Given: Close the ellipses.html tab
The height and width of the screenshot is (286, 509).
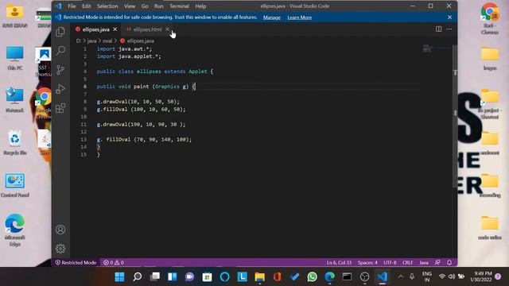Looking at the screenshot, I should click(x=167, y=29).
